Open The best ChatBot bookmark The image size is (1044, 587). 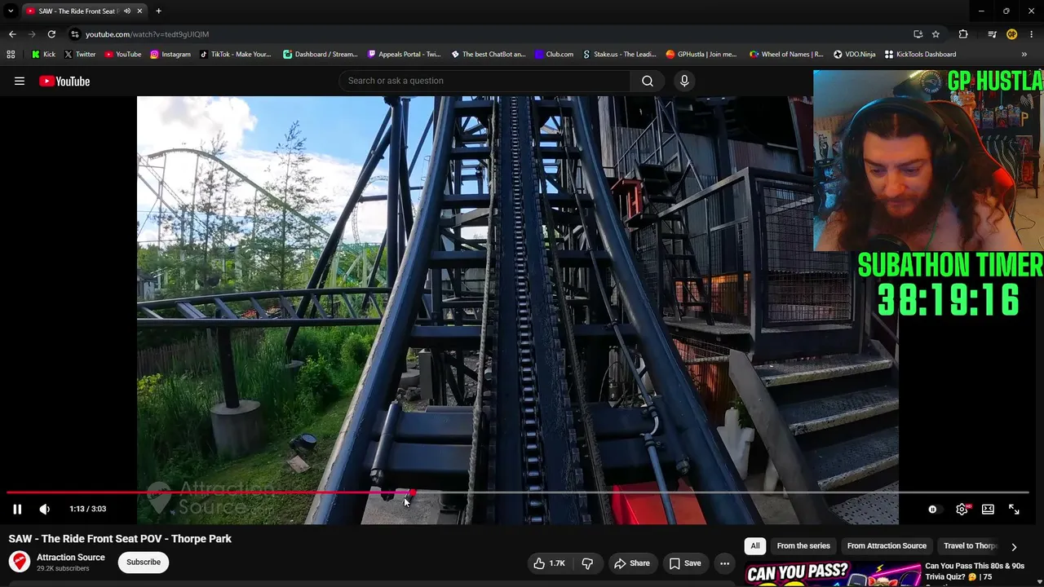coord(489,55)
